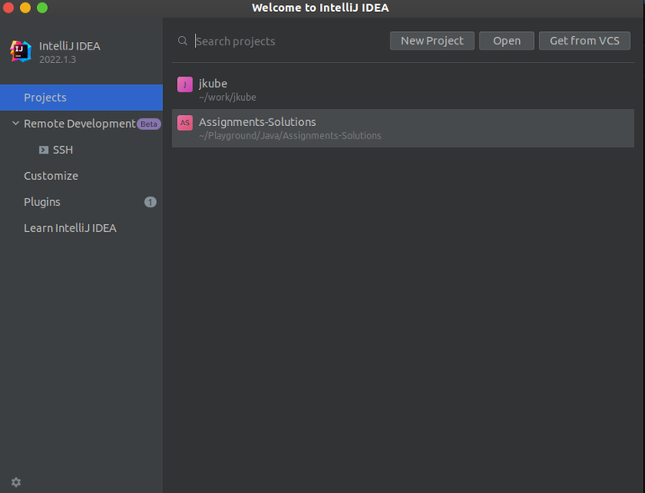
Task: Click the Plugins update count badge
Action: (150, 202)
